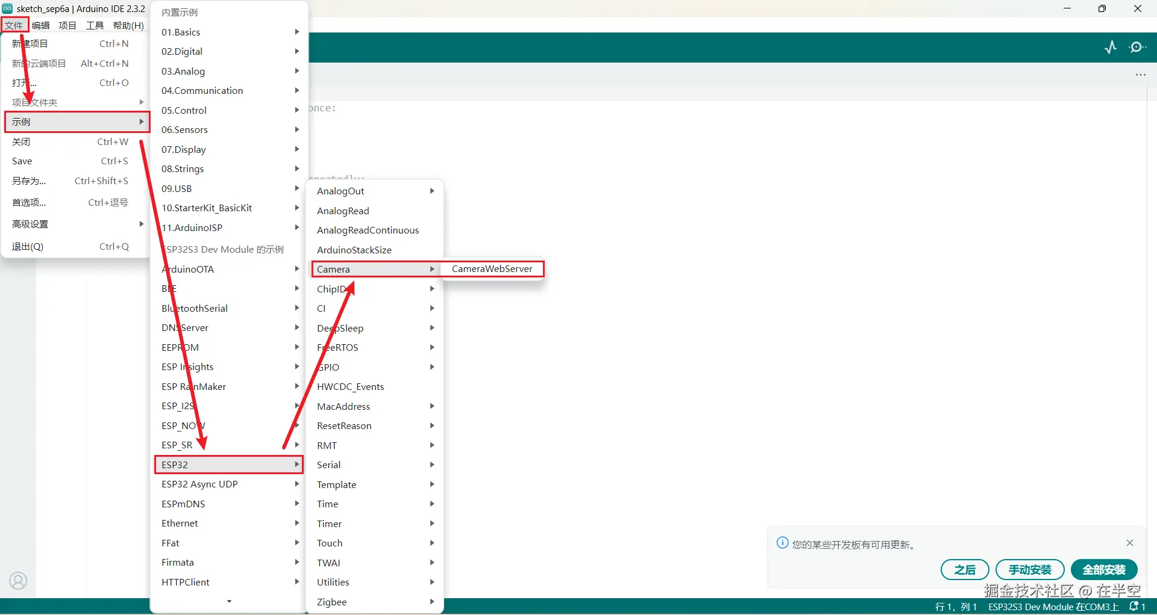Click the info icon on the update notification
This screenshot has height=615, width=1157.
[x=782, y=543]
